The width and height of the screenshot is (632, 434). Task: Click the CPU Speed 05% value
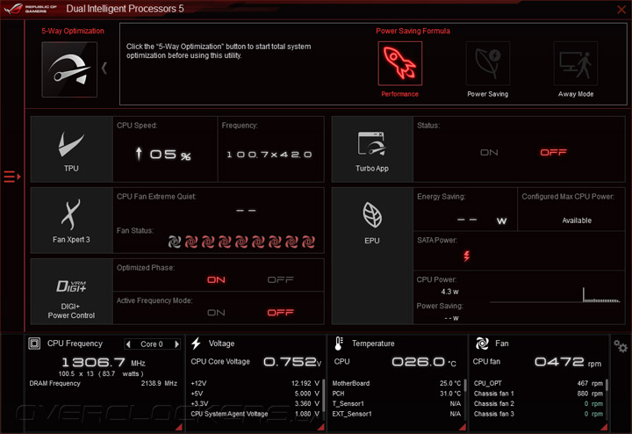pos(163,155)
